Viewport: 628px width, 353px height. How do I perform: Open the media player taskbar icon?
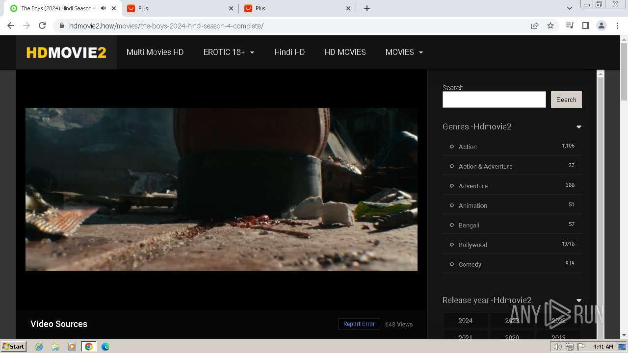pos(72,347)
